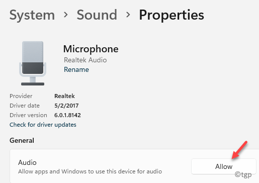Click the chevron between System and Sound
Viewport: 259px width, 183px height.
[x=66, y=15]
